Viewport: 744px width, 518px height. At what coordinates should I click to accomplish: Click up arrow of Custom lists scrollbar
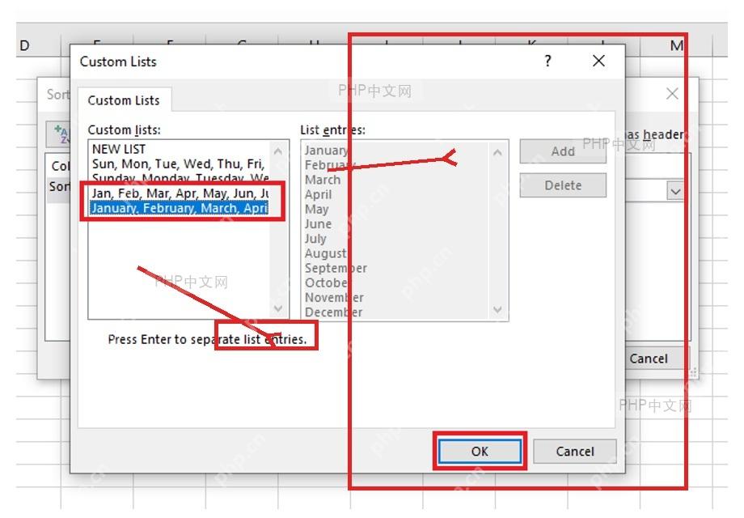[278, 151]
